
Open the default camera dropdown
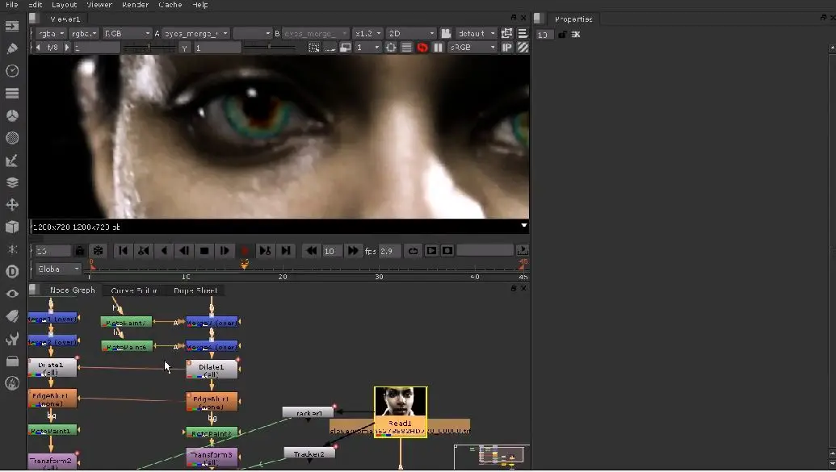click(476, 34)
